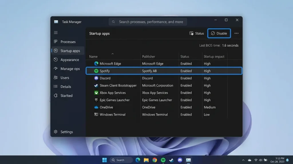Click the Task Manager title icon
Image resolution: width=293 pixels, height=164 pixels.
[56, 22]
